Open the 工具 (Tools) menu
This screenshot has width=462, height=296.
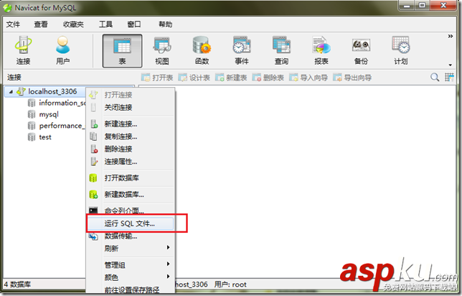(x=105, y=24)
